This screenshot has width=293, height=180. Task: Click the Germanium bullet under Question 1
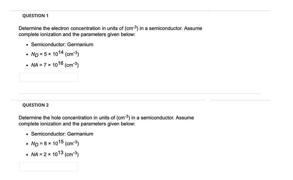click(x=62, y=45)
